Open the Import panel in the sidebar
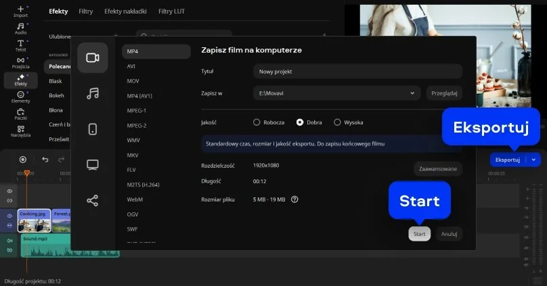 click(x=20, y=11)
